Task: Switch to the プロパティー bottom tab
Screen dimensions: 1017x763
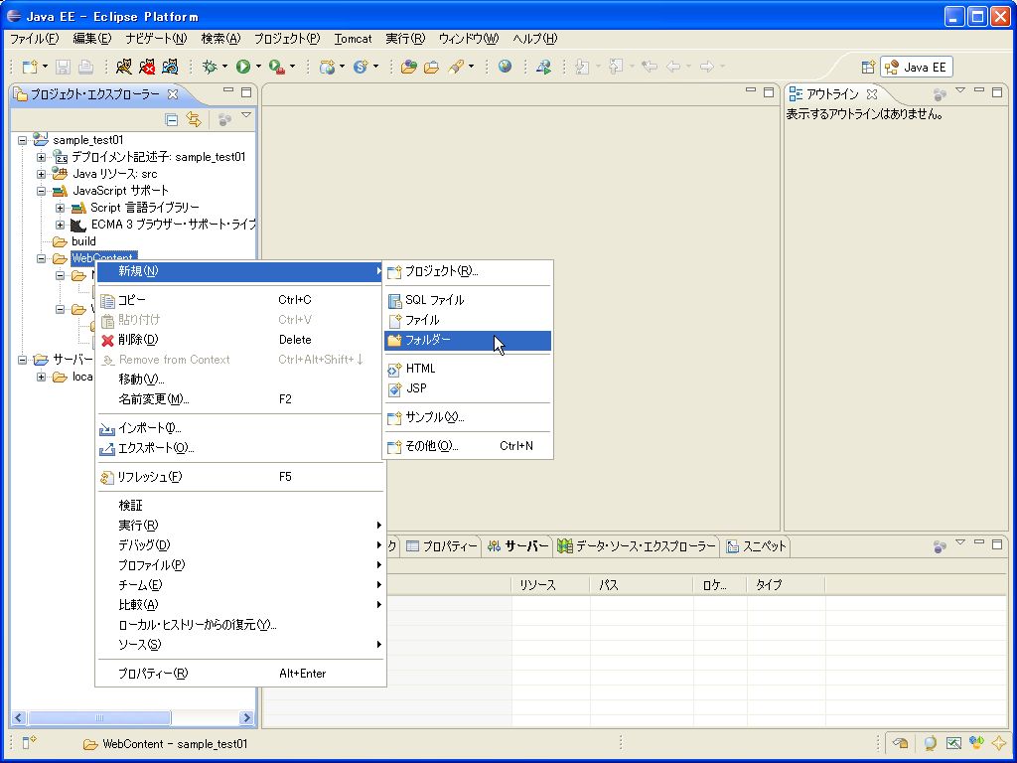Action: click(442, 546)
